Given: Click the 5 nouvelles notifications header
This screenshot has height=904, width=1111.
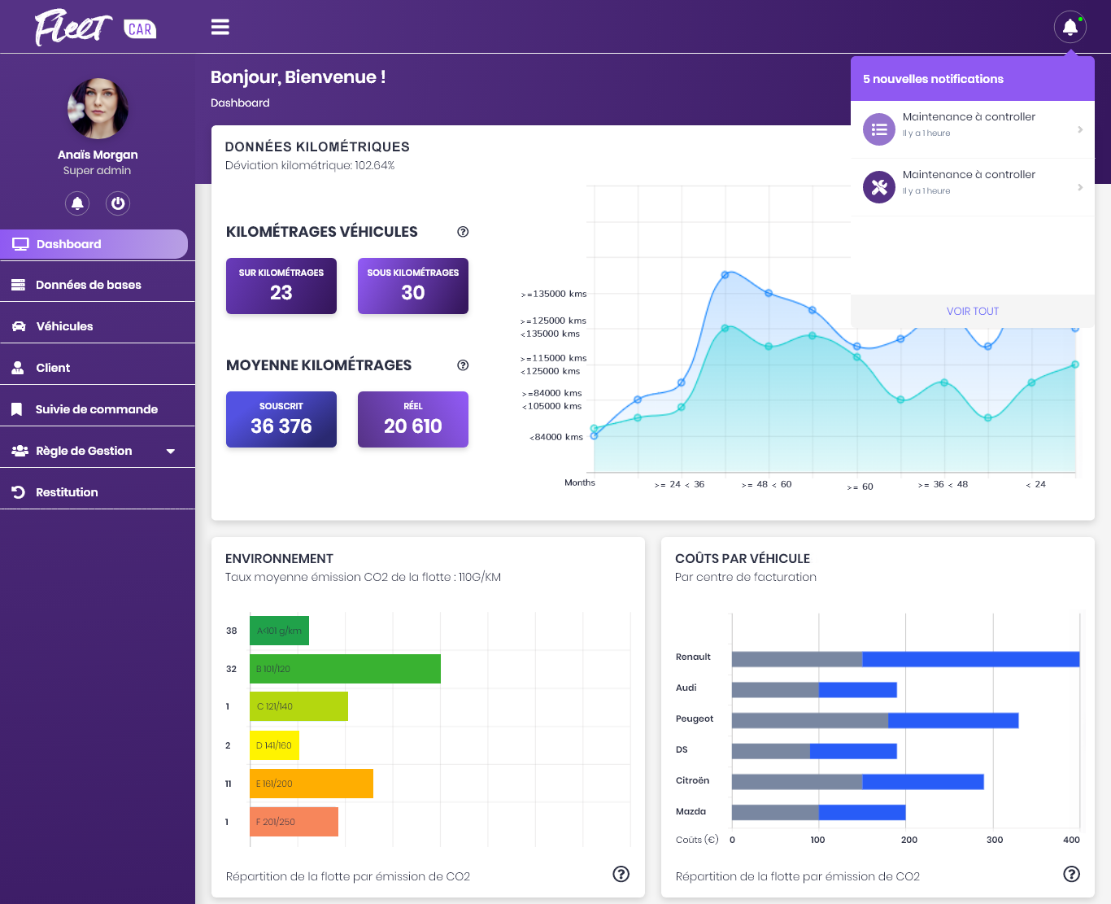Looking at the screenshot, I should 973,79.
